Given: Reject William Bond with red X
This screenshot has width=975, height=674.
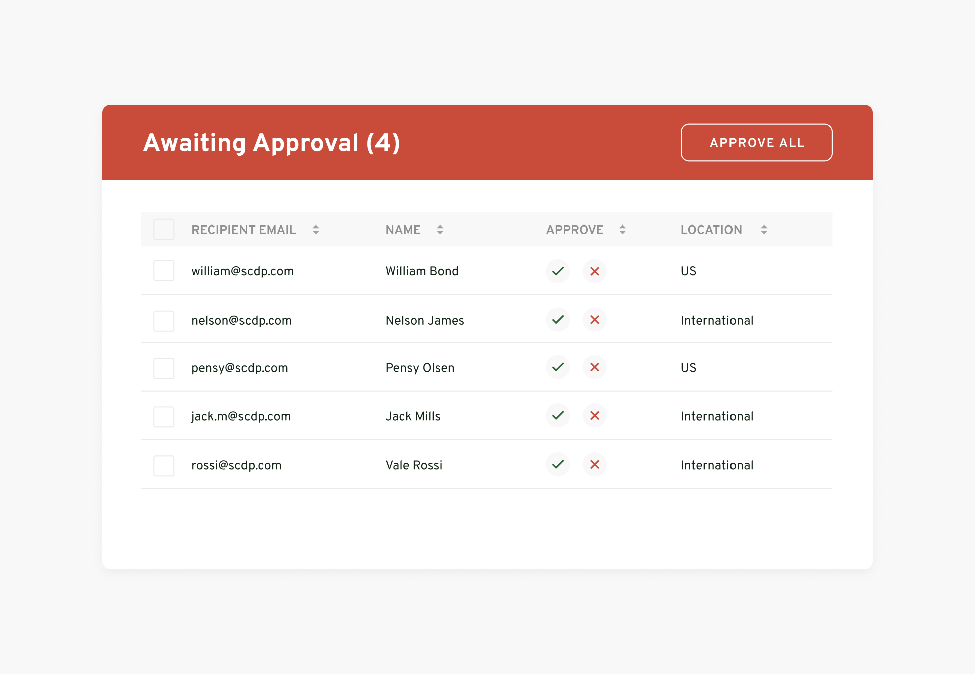Looking at the screenshot, I should click(x=595, y=271).
